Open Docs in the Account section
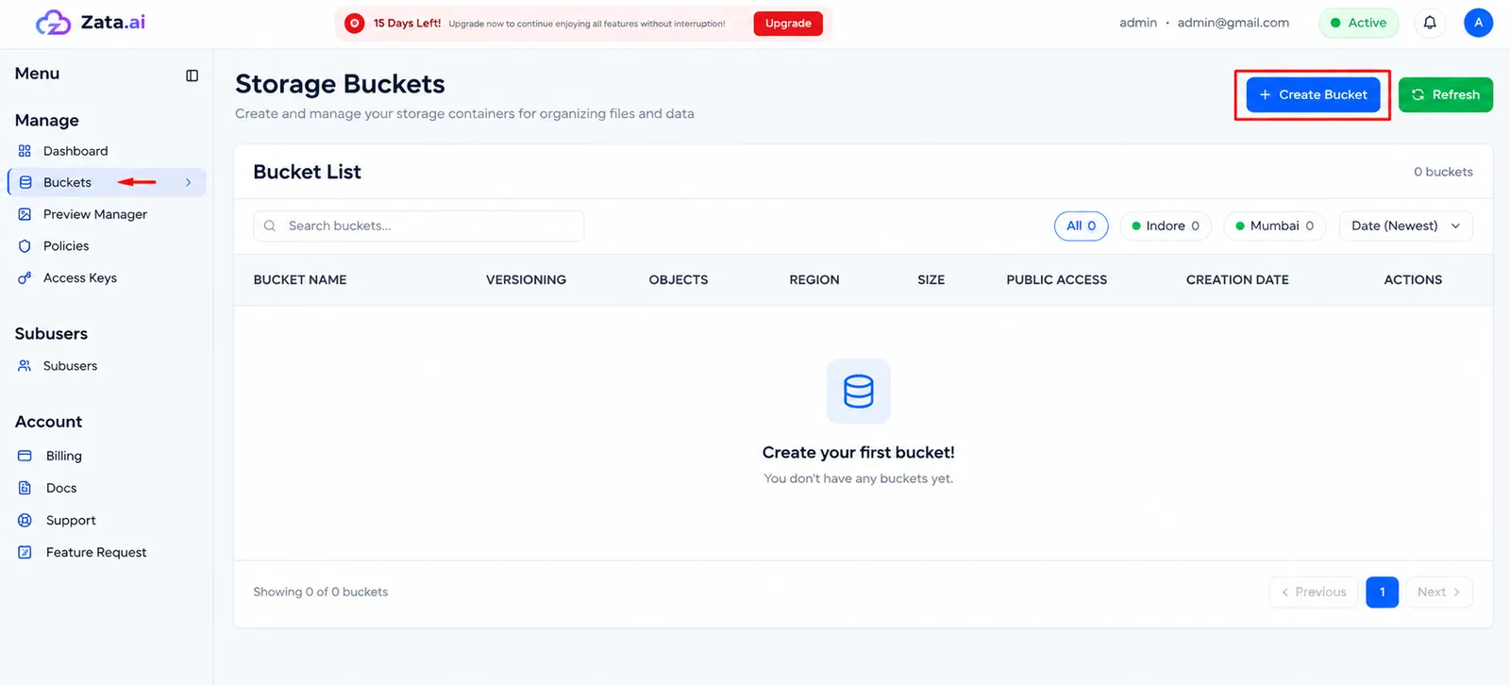Image resolution: width=1510 pixels, height=685 pixels. pos(61,488)
